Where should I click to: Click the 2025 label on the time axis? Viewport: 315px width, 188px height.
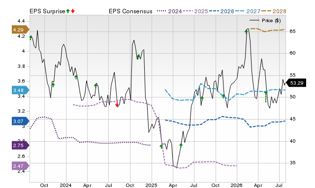tap(151, 185)
